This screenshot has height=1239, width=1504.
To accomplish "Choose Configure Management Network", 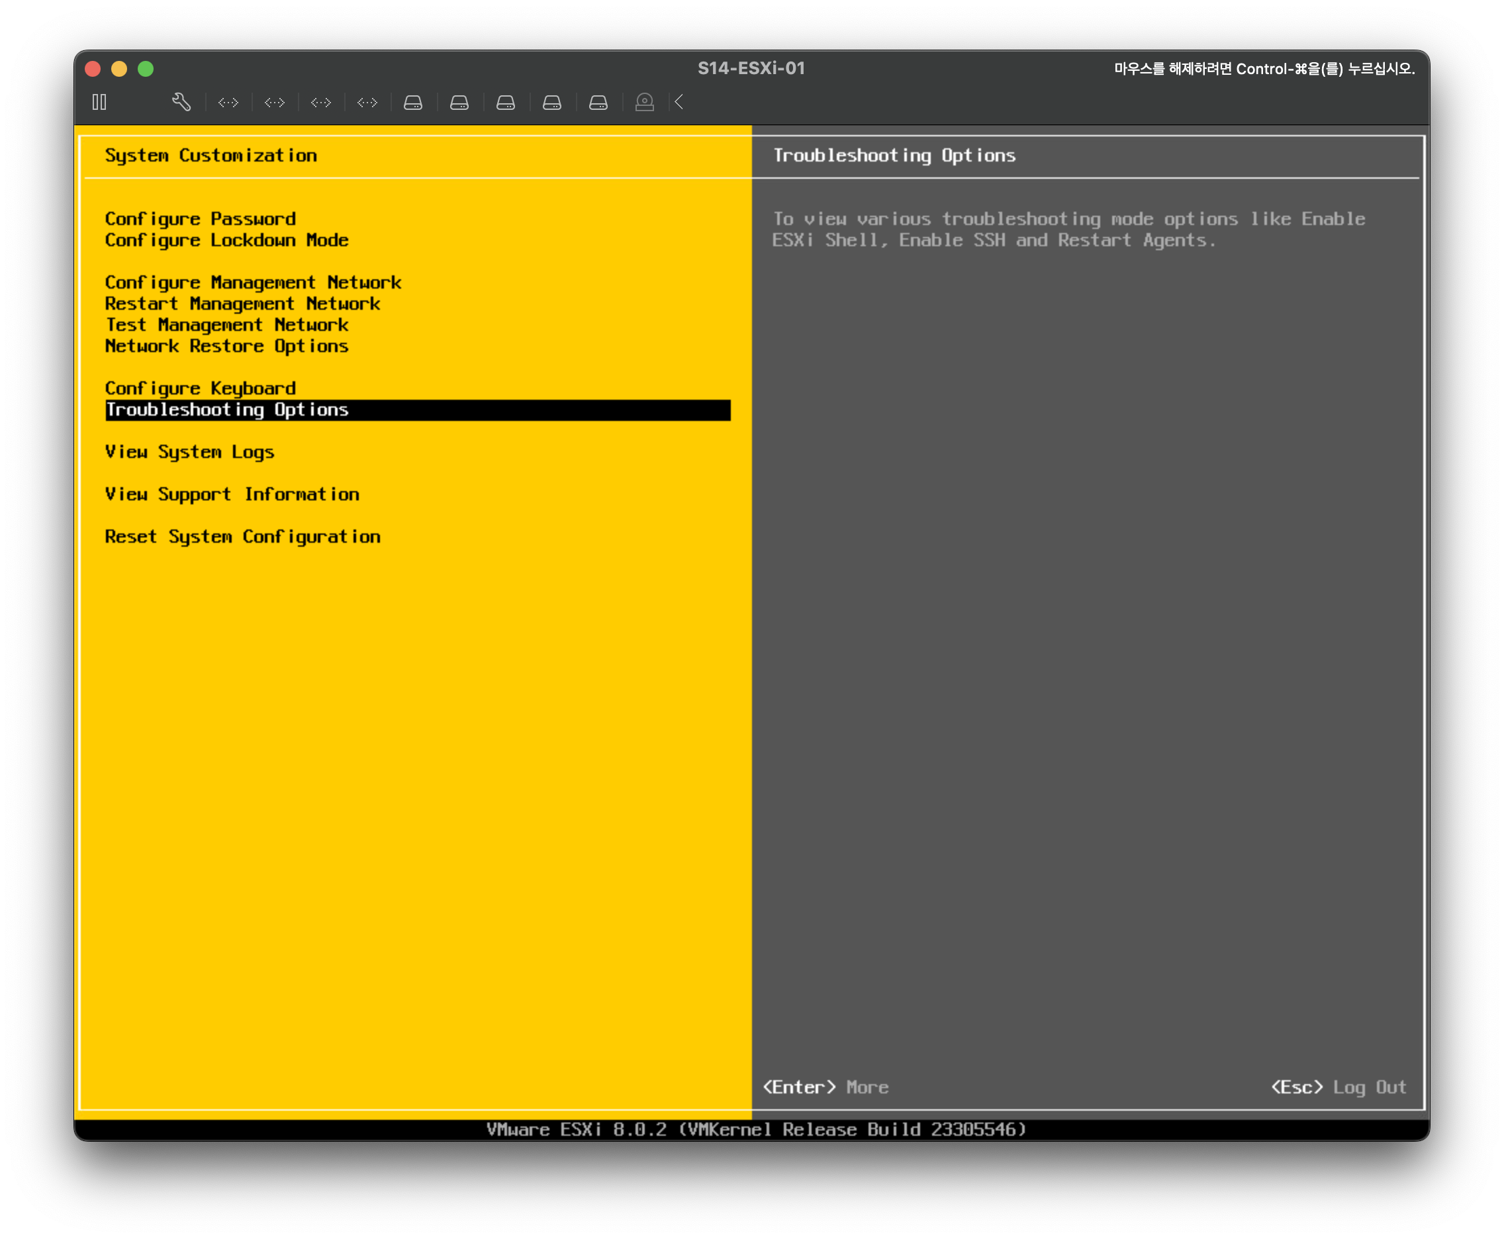I will click(253, 283).
